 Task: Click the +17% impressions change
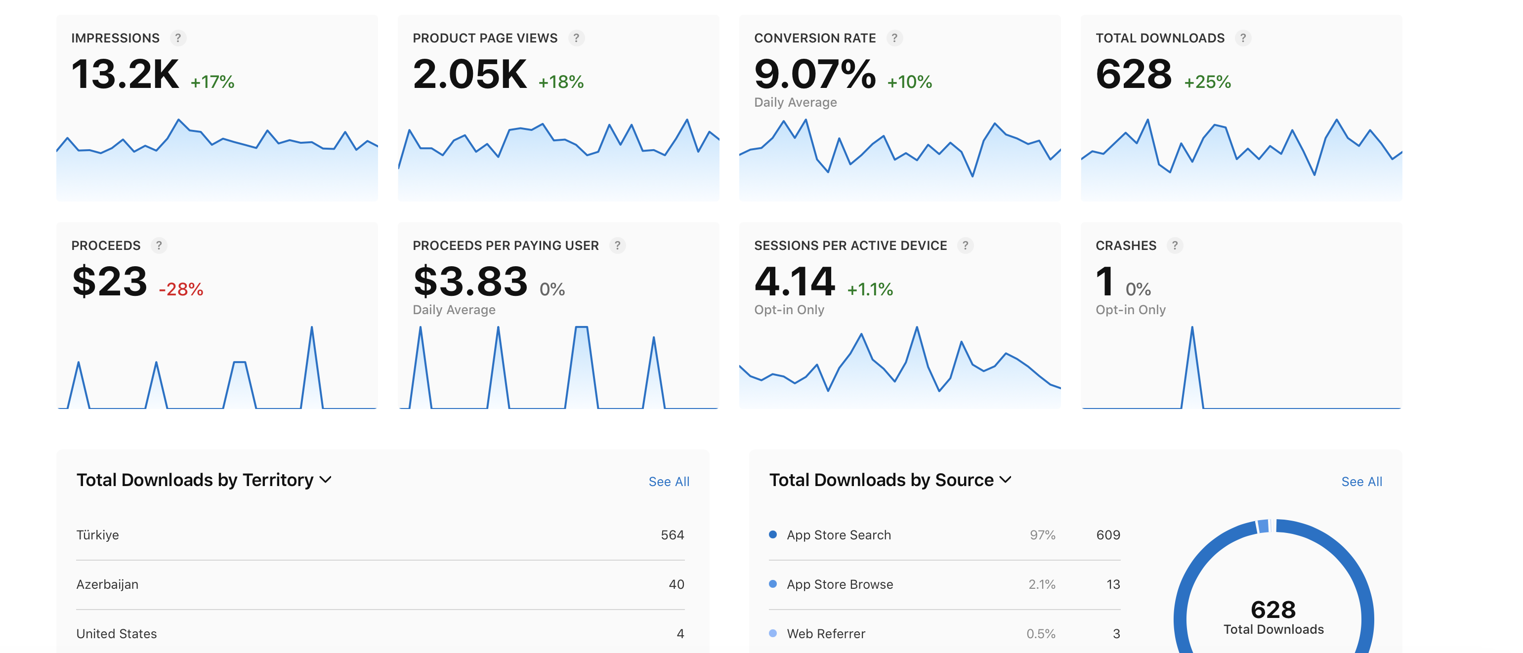212,82
